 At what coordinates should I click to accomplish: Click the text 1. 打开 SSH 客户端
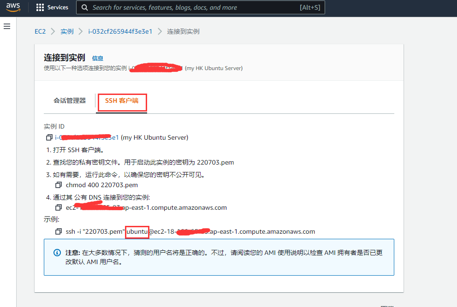pos(75,150)
